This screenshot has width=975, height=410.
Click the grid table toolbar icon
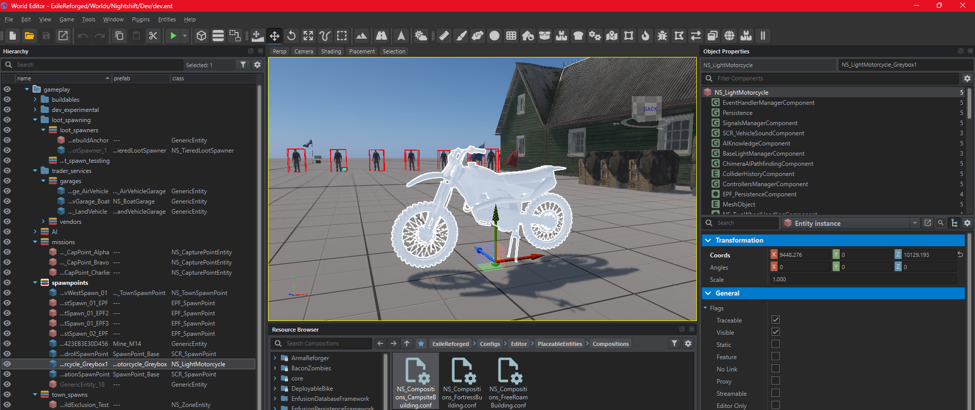(x=511, y=36)
